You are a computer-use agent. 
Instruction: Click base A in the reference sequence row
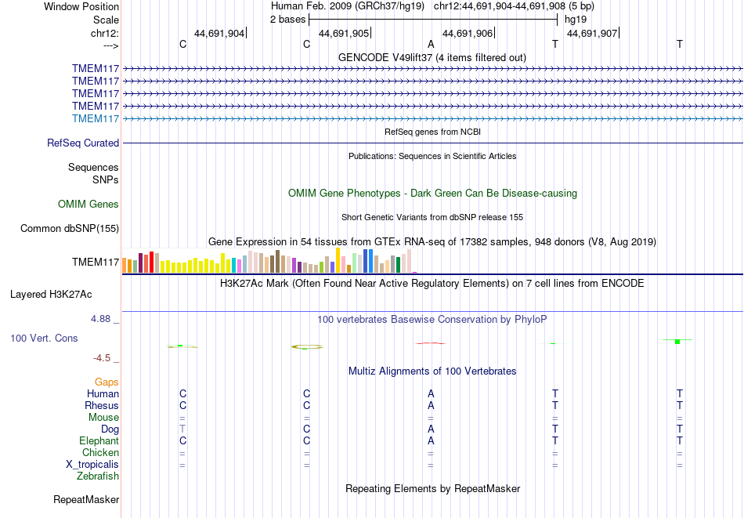pyautogui.click(x=431, y=44)
